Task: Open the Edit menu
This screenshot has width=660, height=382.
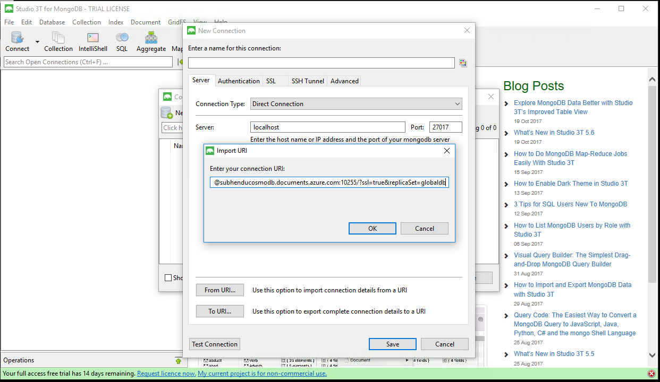Action: 27,22
